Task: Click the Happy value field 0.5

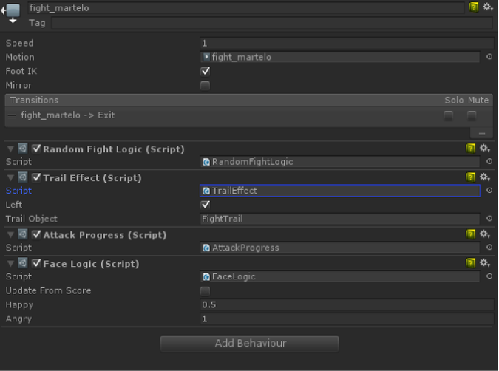Action: click(347, 304)
